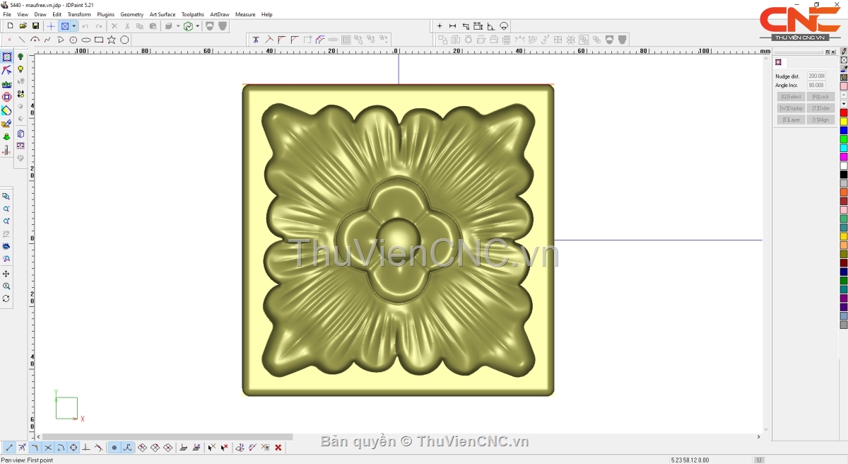Screen dimensions: 848x464
Task: Click the [E]Layer button
Action: click(x=791, y=120)
